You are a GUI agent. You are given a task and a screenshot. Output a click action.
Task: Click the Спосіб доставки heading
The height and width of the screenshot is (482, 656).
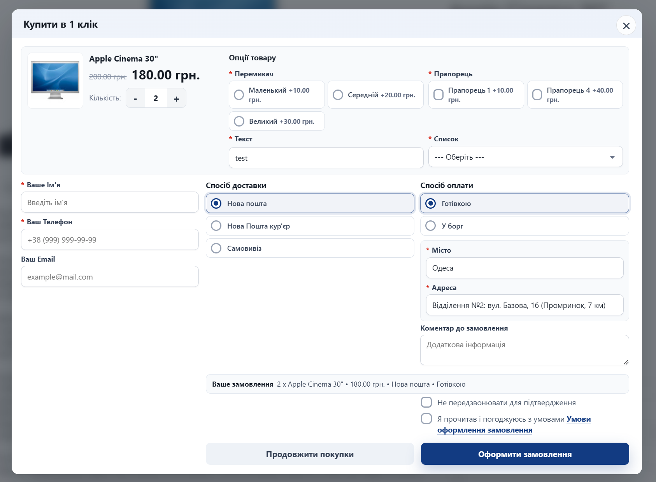pos(236,185)
